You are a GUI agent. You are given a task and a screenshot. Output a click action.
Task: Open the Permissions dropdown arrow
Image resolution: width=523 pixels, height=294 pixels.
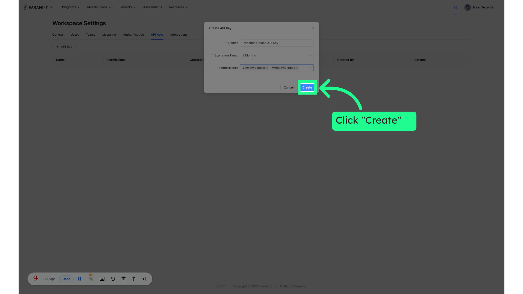pyautogui.click(x=310, y=68)
